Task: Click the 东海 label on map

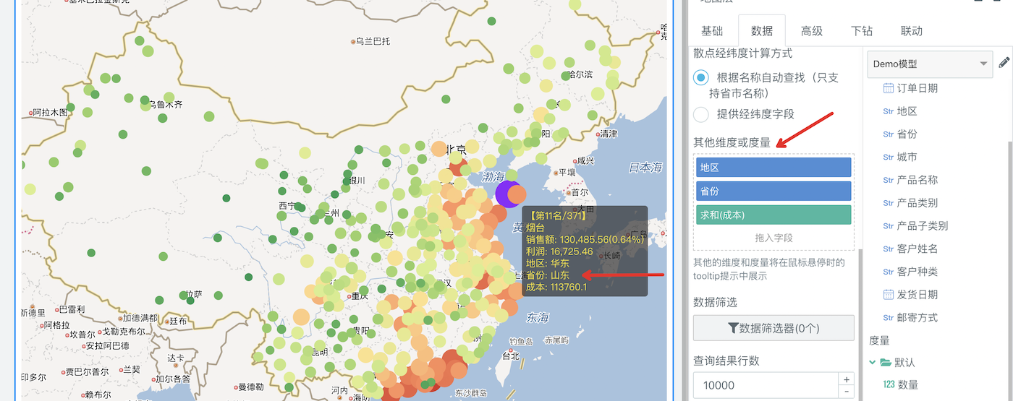Action: (538, 317)
